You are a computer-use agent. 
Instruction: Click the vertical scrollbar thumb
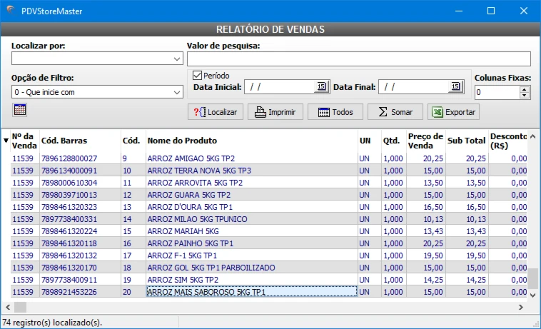pyautogui.click(x=532, y=278)
